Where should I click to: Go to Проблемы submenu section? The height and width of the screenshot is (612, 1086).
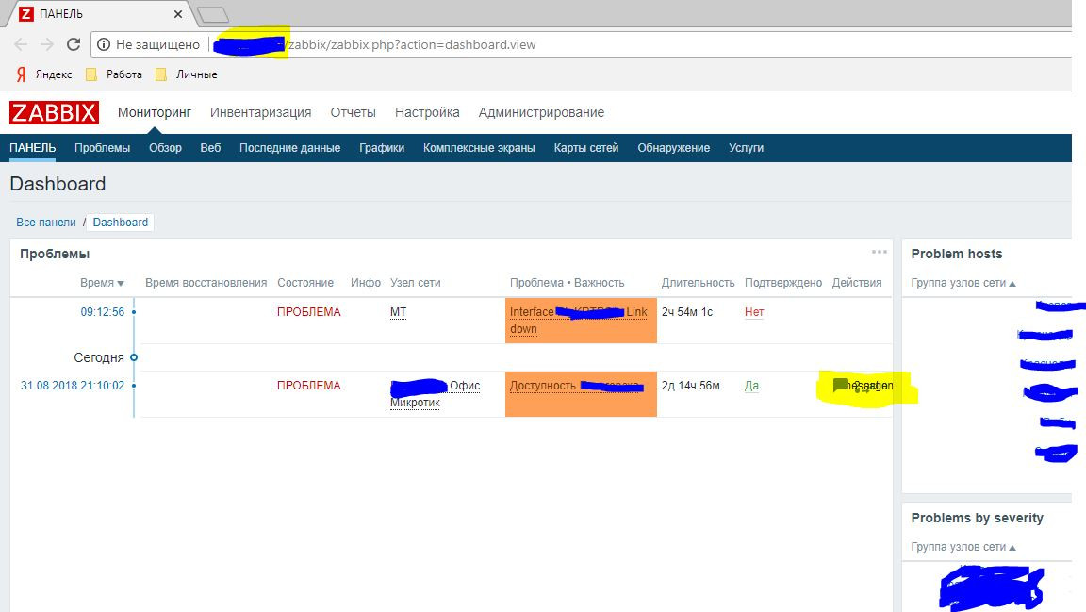coord(103,148)
